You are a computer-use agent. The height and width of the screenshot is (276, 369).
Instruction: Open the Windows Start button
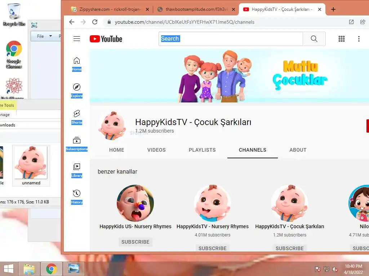(x=9, y=269)
